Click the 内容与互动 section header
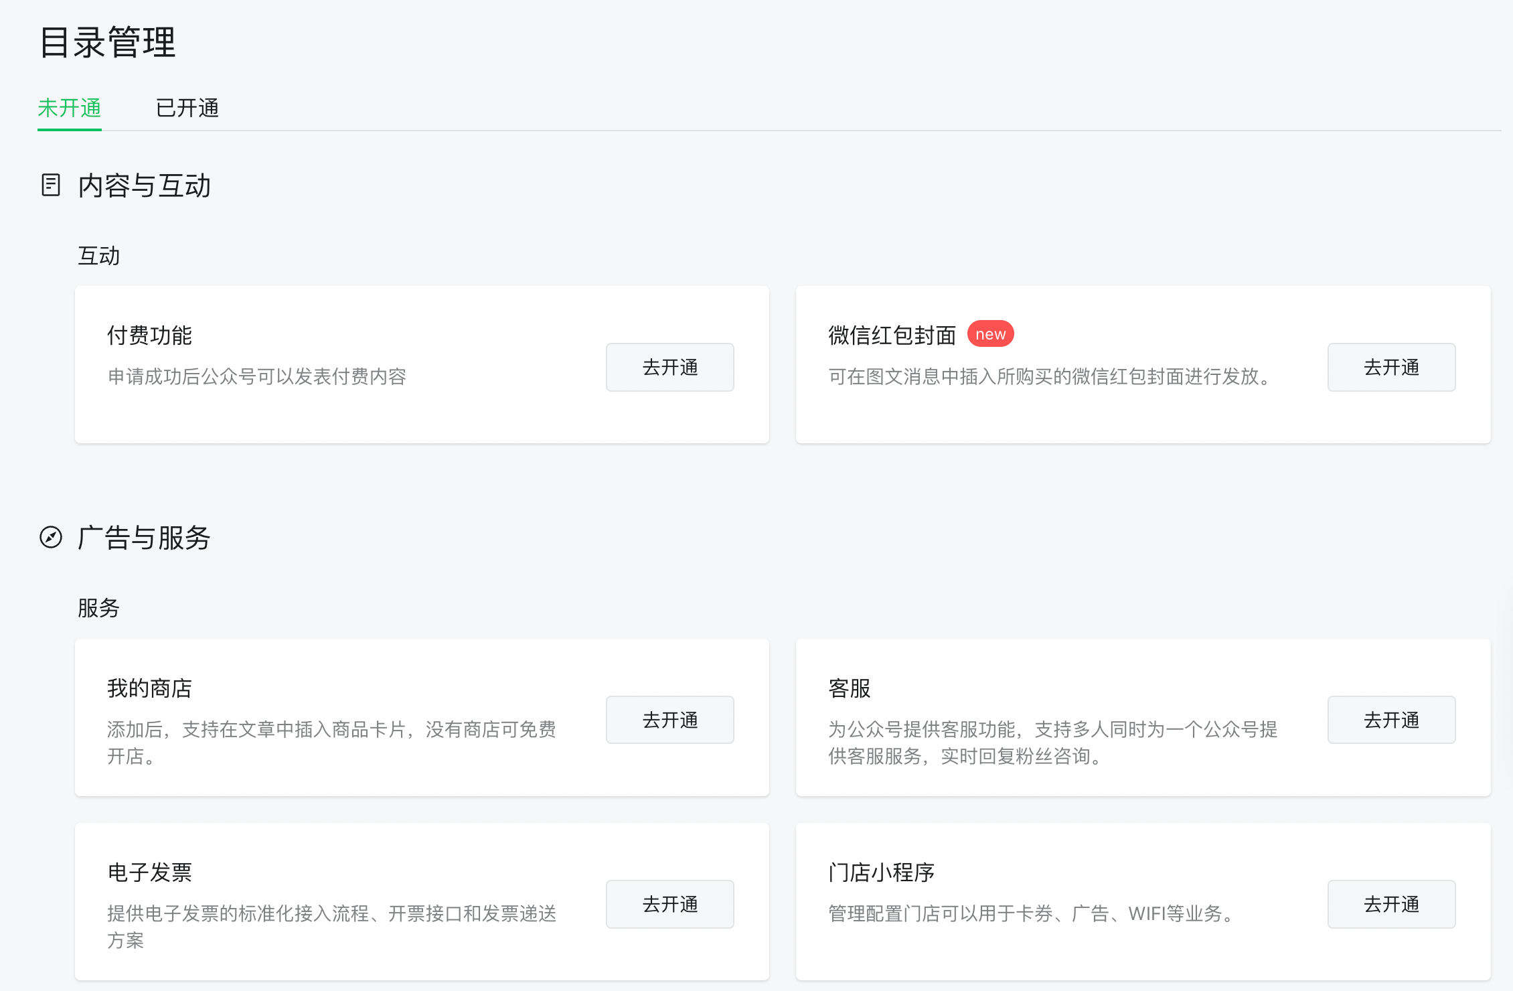Screen dimensions: 1513x991 (144, 185)
